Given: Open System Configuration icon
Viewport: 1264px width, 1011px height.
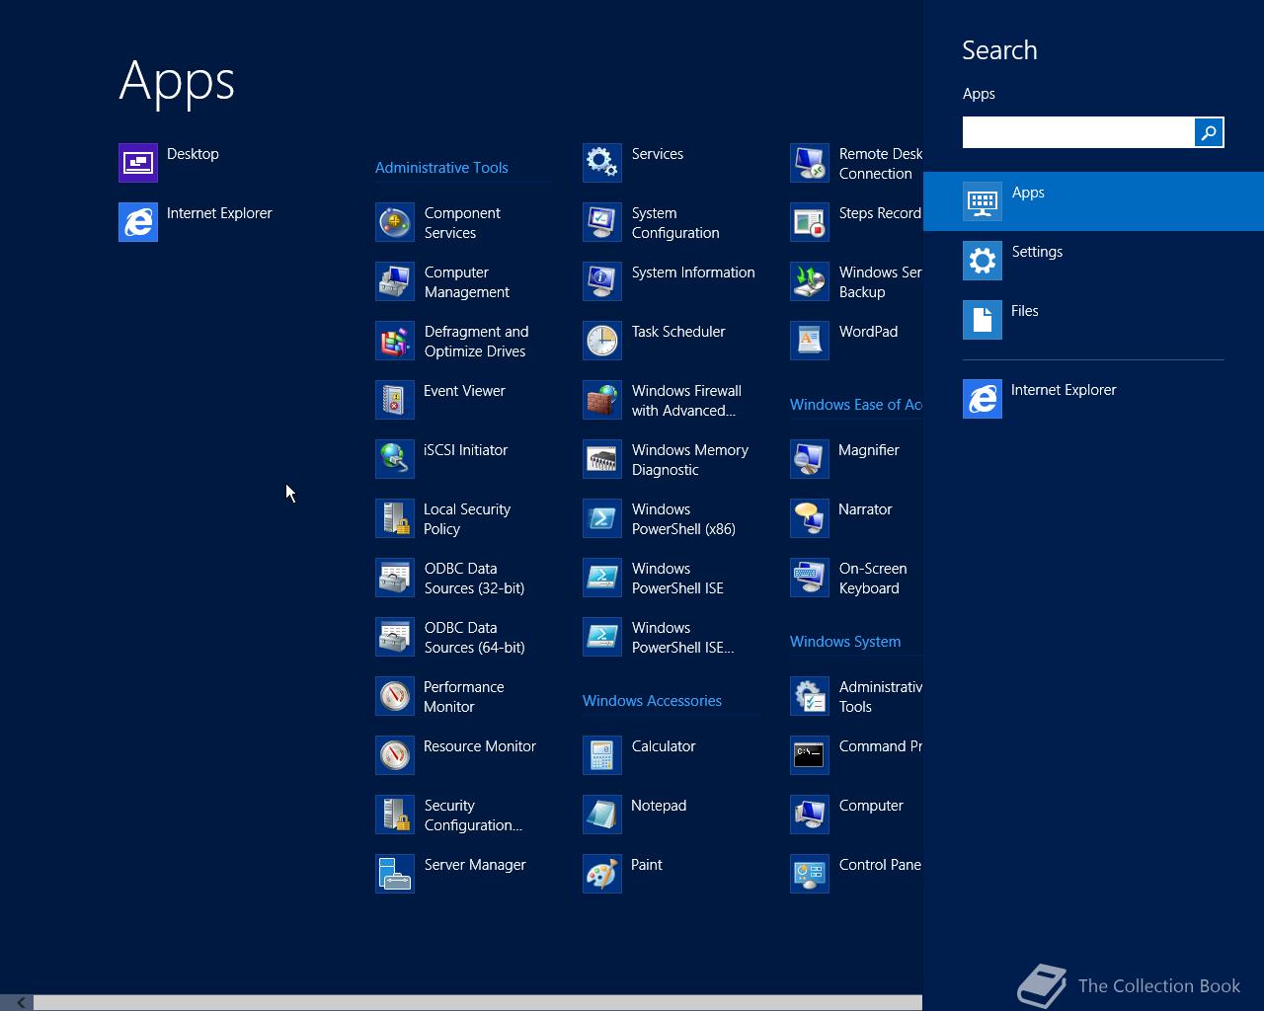Looking at the screenshot, I should pos(602,222).
